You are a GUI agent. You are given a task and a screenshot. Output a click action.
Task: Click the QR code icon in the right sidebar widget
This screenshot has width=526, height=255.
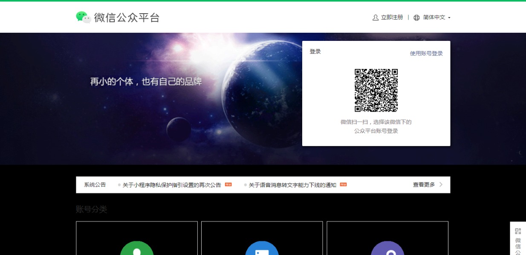(518, 231)
